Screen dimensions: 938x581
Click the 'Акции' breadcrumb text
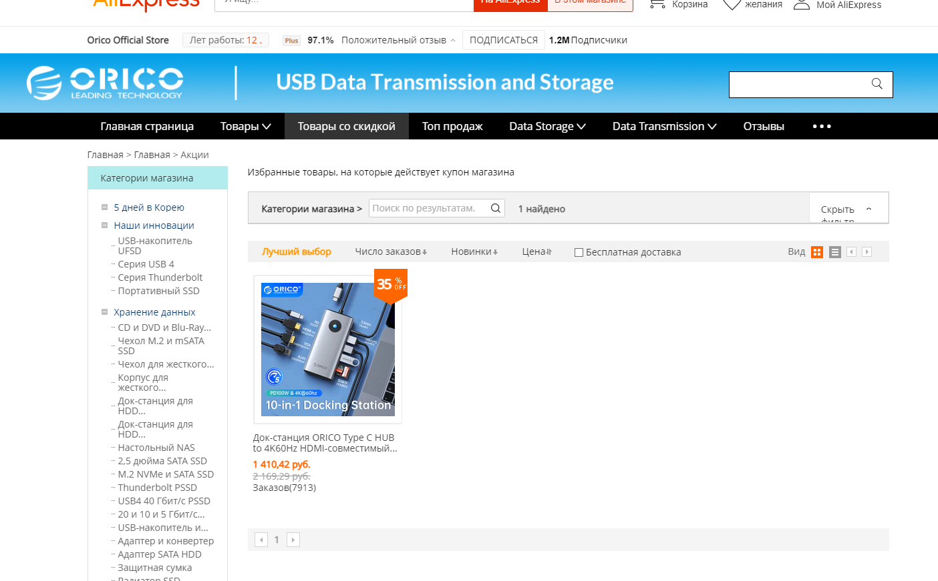(x=194, y=155)
